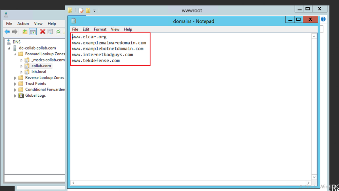Screen dimensions: 339x191
Task: Click the New folder quick access icon in wwwroot
Action: point(88,11)
